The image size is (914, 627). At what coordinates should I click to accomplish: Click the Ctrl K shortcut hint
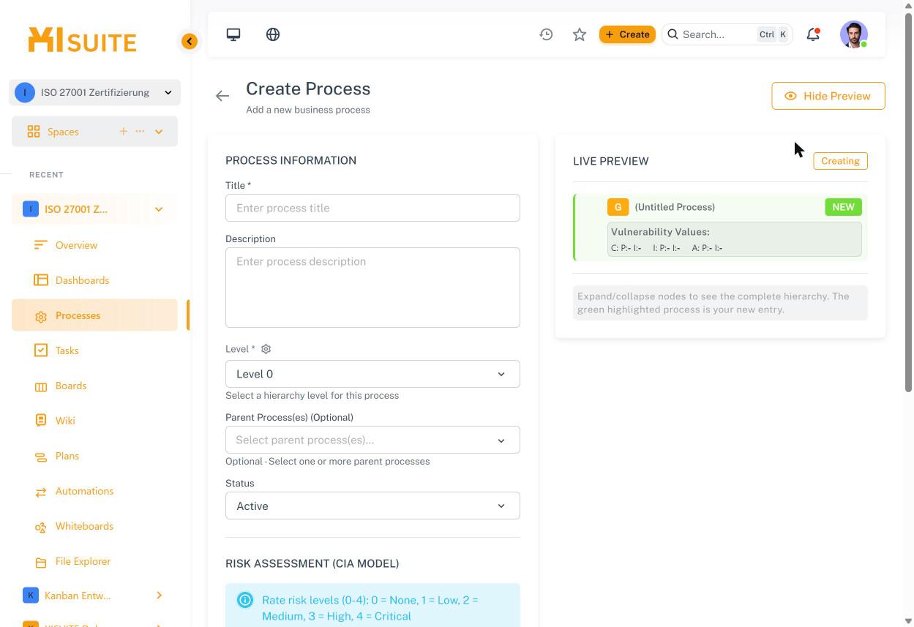click(x=773, y=34)
